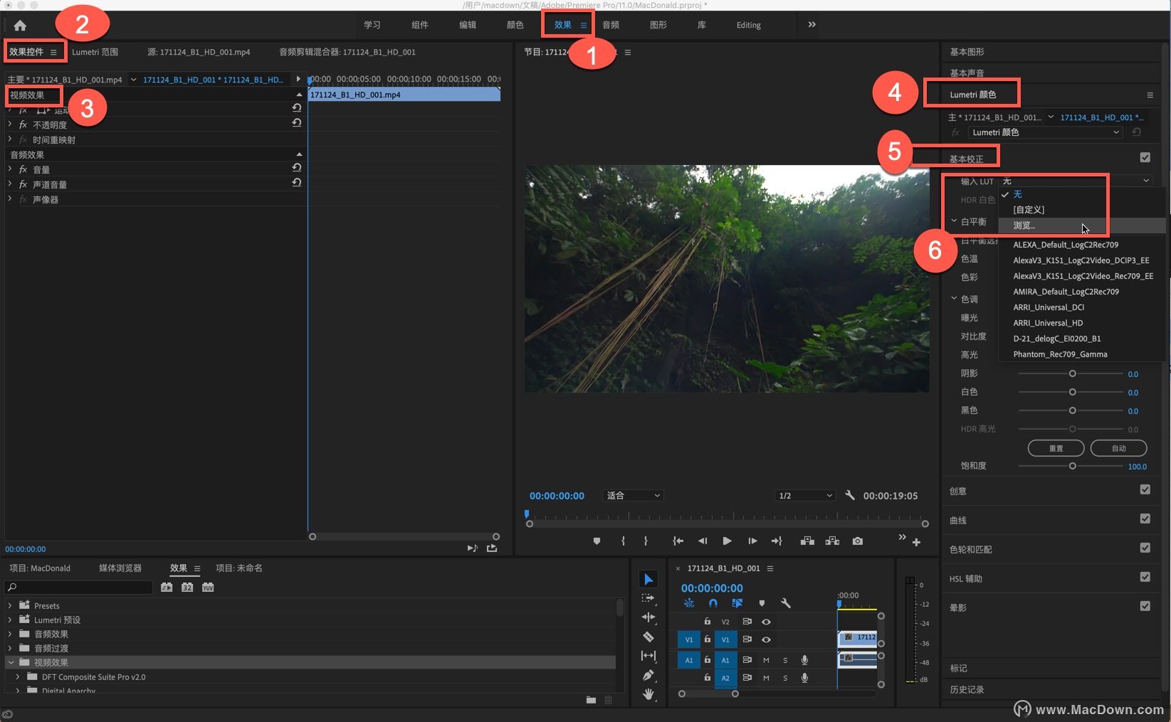Toggle V2 track output eye
The height and width of the screenshot is (722, 1171).
tap(766, 622)
